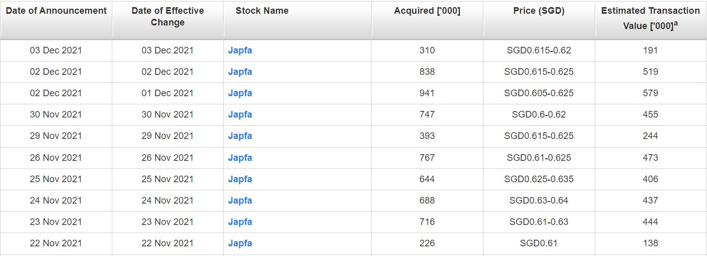Image resolution: width=707 pixels, height=256 pixels.
Task: Open Japfa stock link dated 29 Nov 2021
Action: 240,136
